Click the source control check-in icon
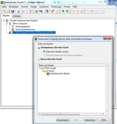 click(x=88, y=11)
